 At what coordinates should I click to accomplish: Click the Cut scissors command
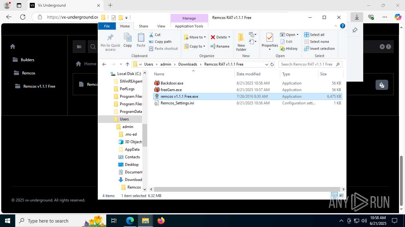click(155, 35)
